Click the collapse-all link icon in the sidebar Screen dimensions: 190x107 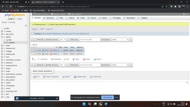coord(26,26)
